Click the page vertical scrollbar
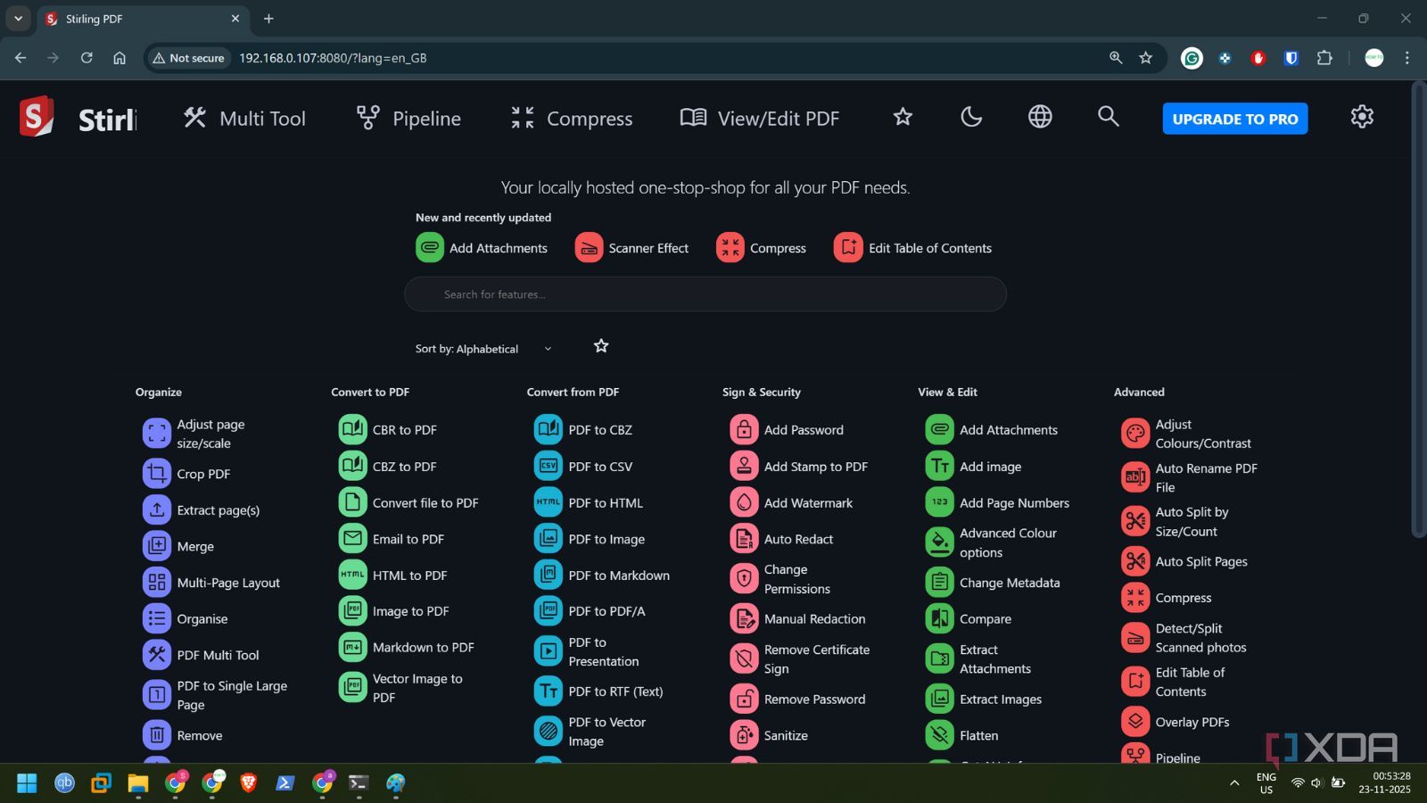The height and width of the screenshot is (803, 1427). pos(1418,310)
